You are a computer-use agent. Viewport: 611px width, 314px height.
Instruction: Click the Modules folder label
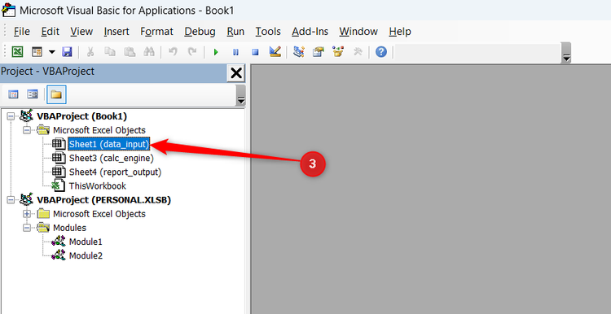[x=69, y=228]
